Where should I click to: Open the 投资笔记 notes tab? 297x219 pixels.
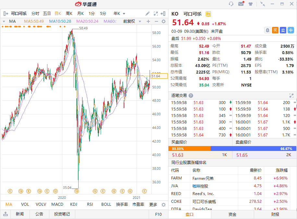[62, 214]
